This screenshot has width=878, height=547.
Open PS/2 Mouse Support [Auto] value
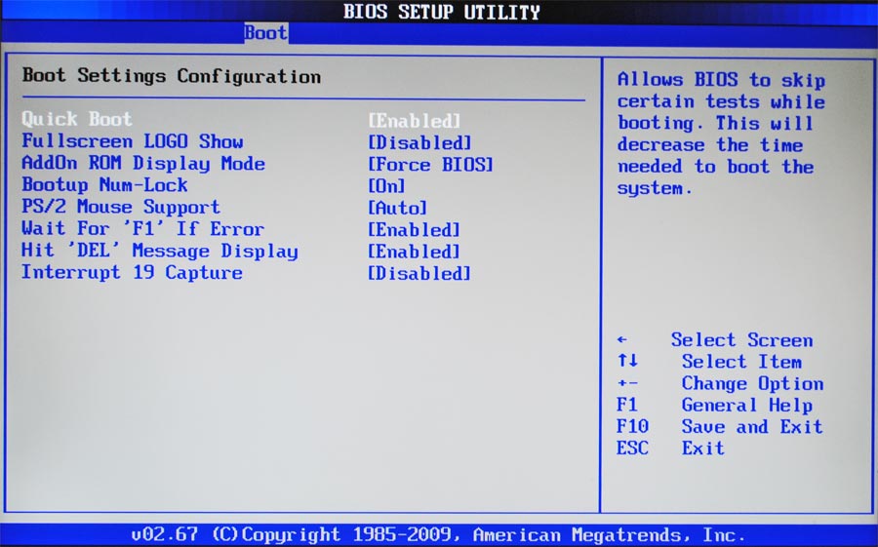(x=398, y=209)
